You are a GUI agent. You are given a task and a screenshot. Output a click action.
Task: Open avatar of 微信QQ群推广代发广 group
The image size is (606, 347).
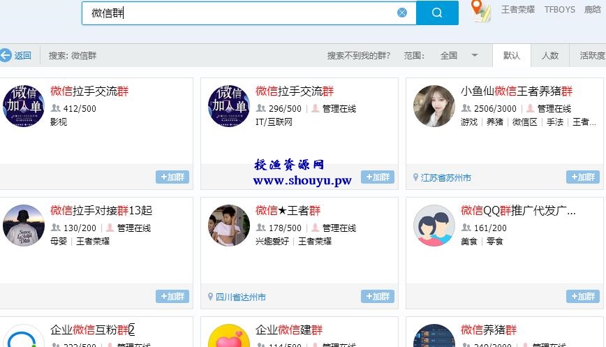pos(434,226)
